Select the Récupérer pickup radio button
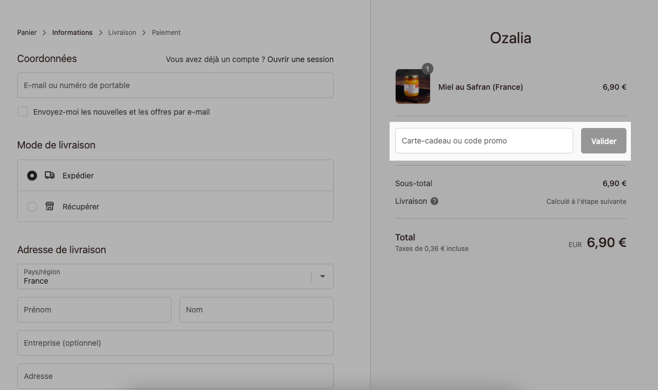The width and height of the screenshot is (658, 390). [32, 207]
